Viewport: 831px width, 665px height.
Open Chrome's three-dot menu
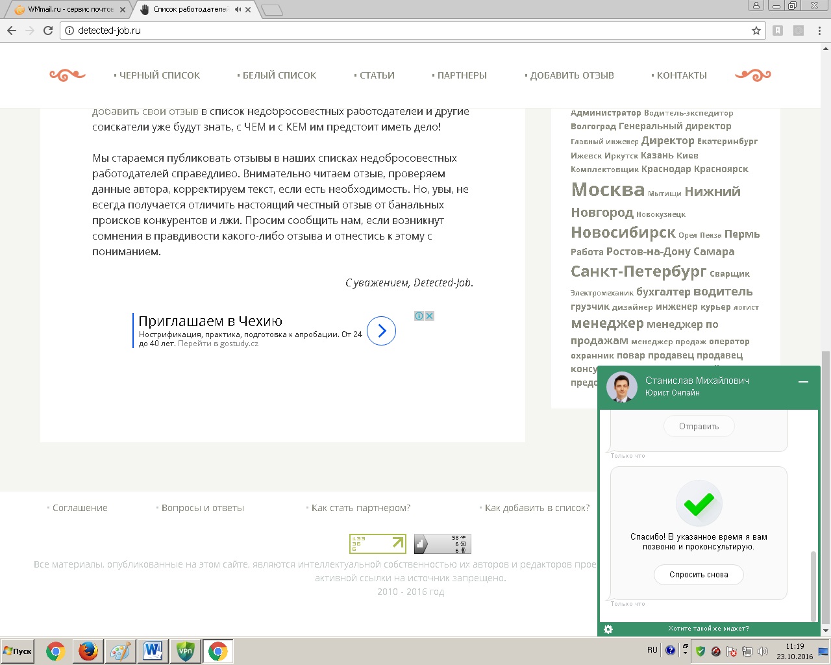pos(819,31)
